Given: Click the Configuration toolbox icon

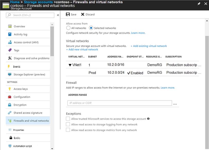Looking at the screenshot, I should click(10, 97).
